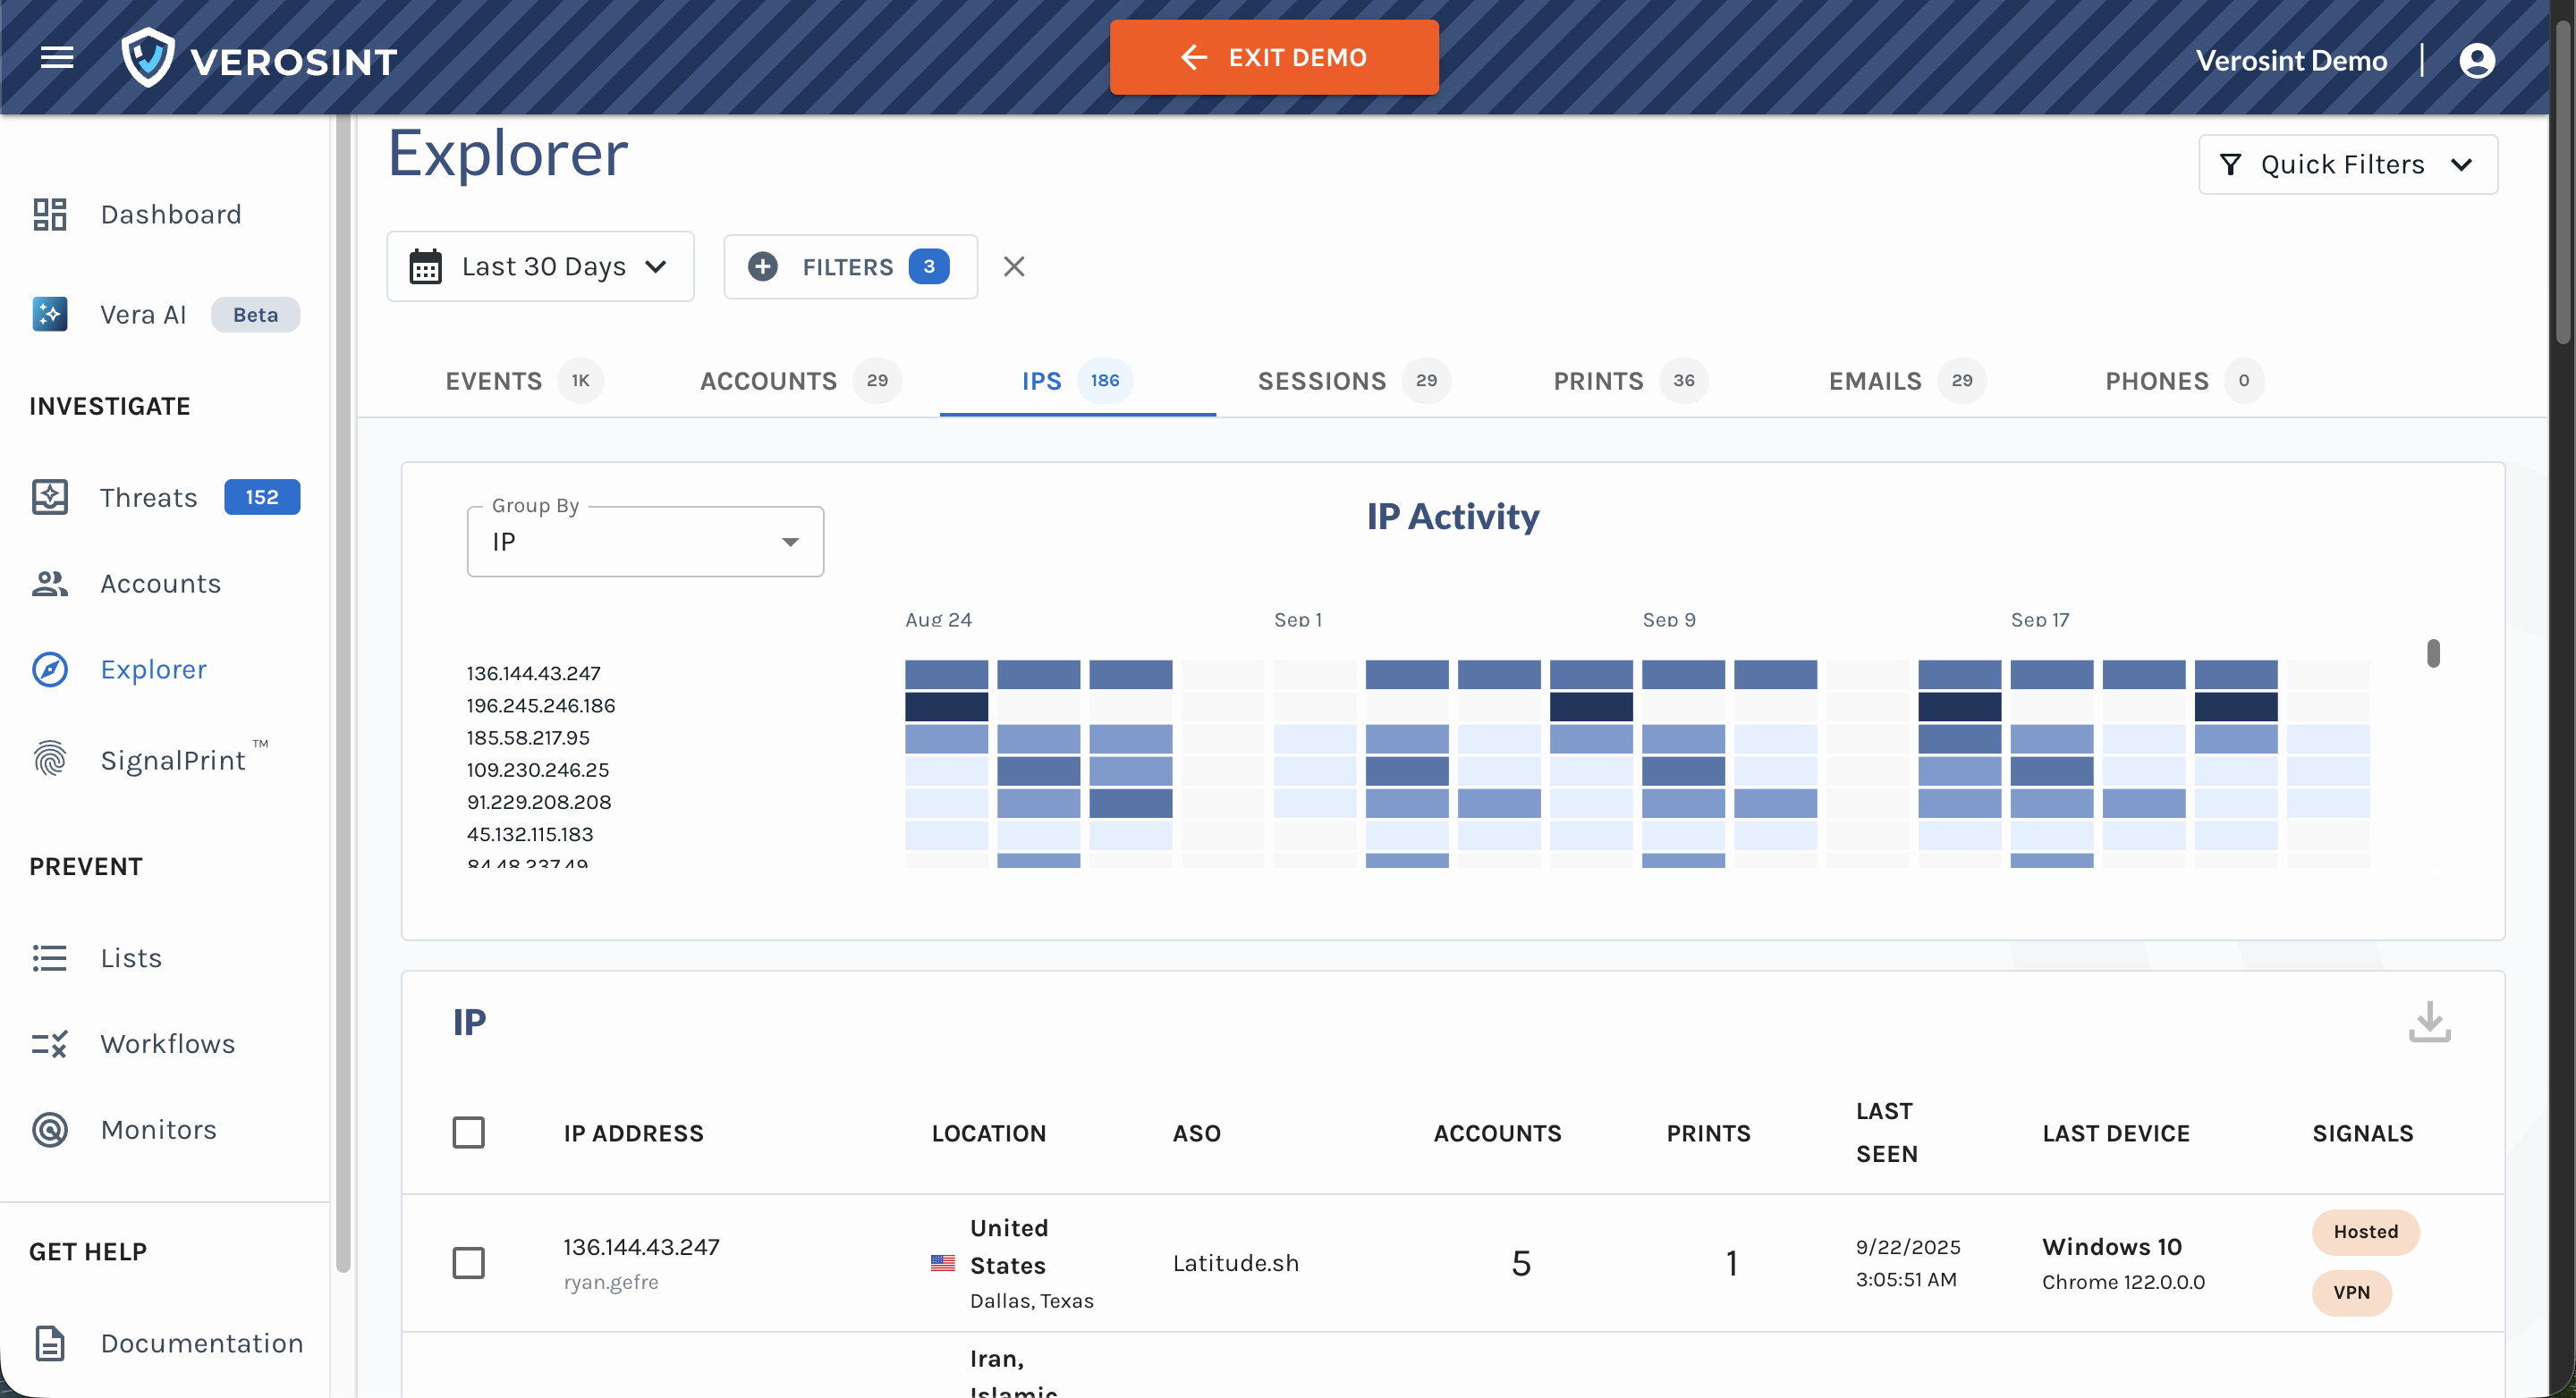Open the Monitors target icon

tap(49, 1129)
